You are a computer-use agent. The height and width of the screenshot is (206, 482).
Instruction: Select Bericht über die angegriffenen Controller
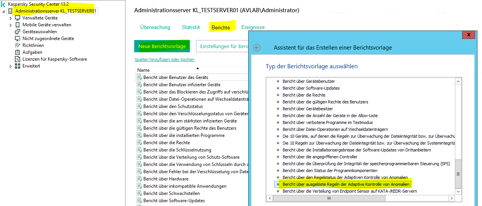(320, 157)
